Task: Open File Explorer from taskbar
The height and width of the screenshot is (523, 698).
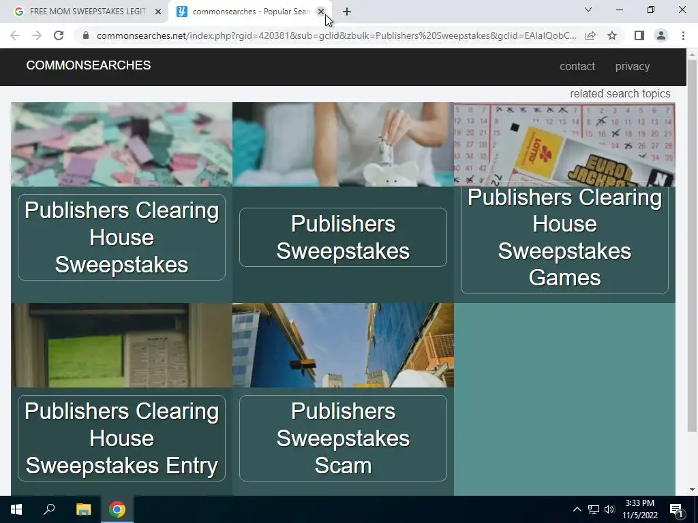Action: 83,509
